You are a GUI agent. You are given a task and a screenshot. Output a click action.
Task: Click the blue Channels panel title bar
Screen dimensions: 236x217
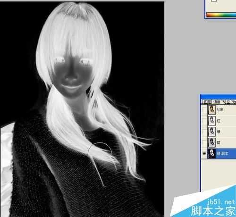point(218,97)
